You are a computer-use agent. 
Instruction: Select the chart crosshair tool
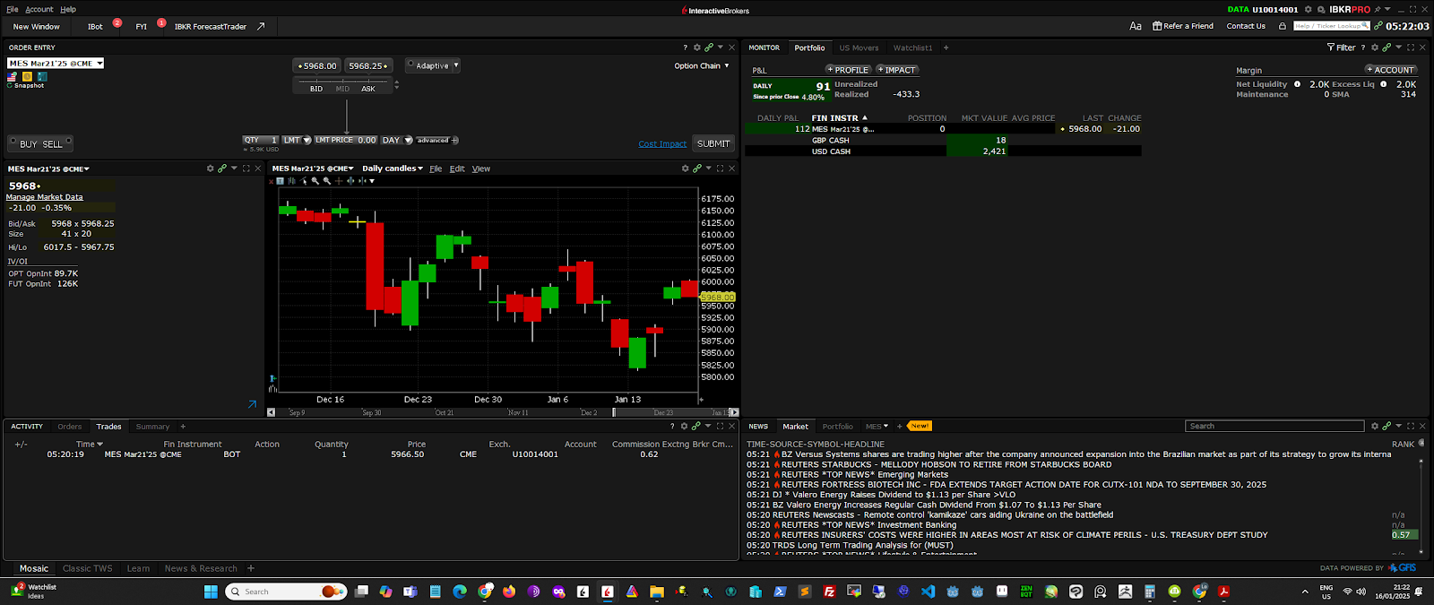click(339, 181)
